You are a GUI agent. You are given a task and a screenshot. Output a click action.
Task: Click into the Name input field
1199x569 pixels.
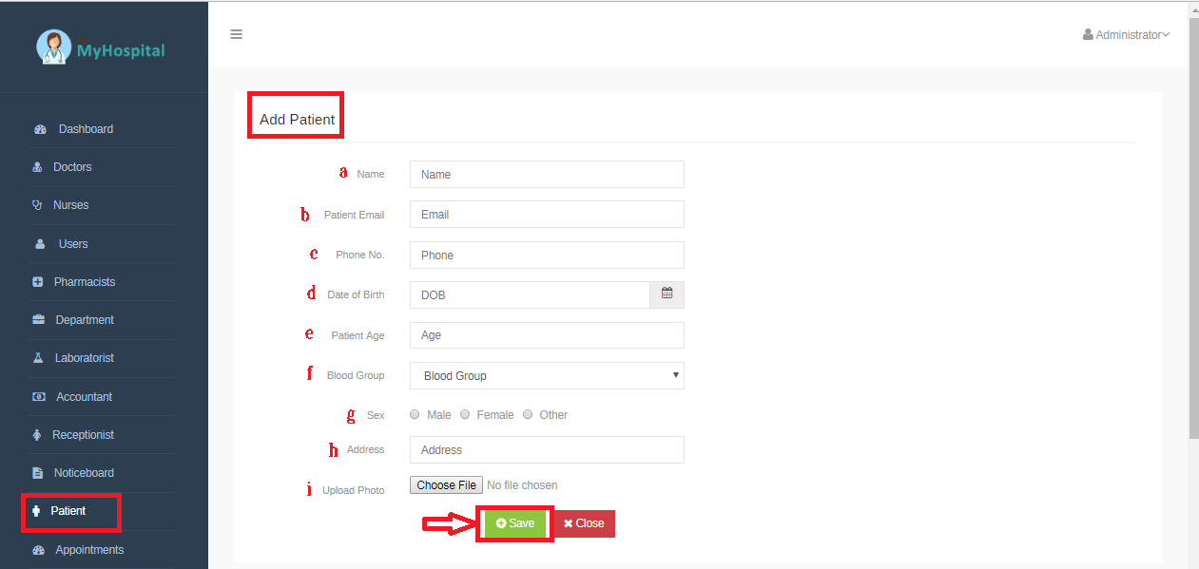click(x=547, y=174)
